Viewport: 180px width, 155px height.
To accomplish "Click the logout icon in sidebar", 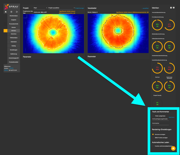I will (x=17, y=12).
